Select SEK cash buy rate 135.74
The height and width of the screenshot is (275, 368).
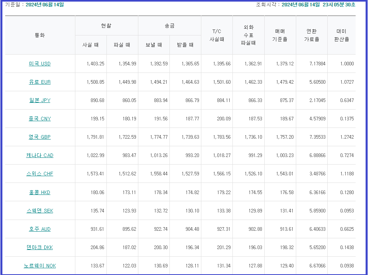(x=97, y=211)
